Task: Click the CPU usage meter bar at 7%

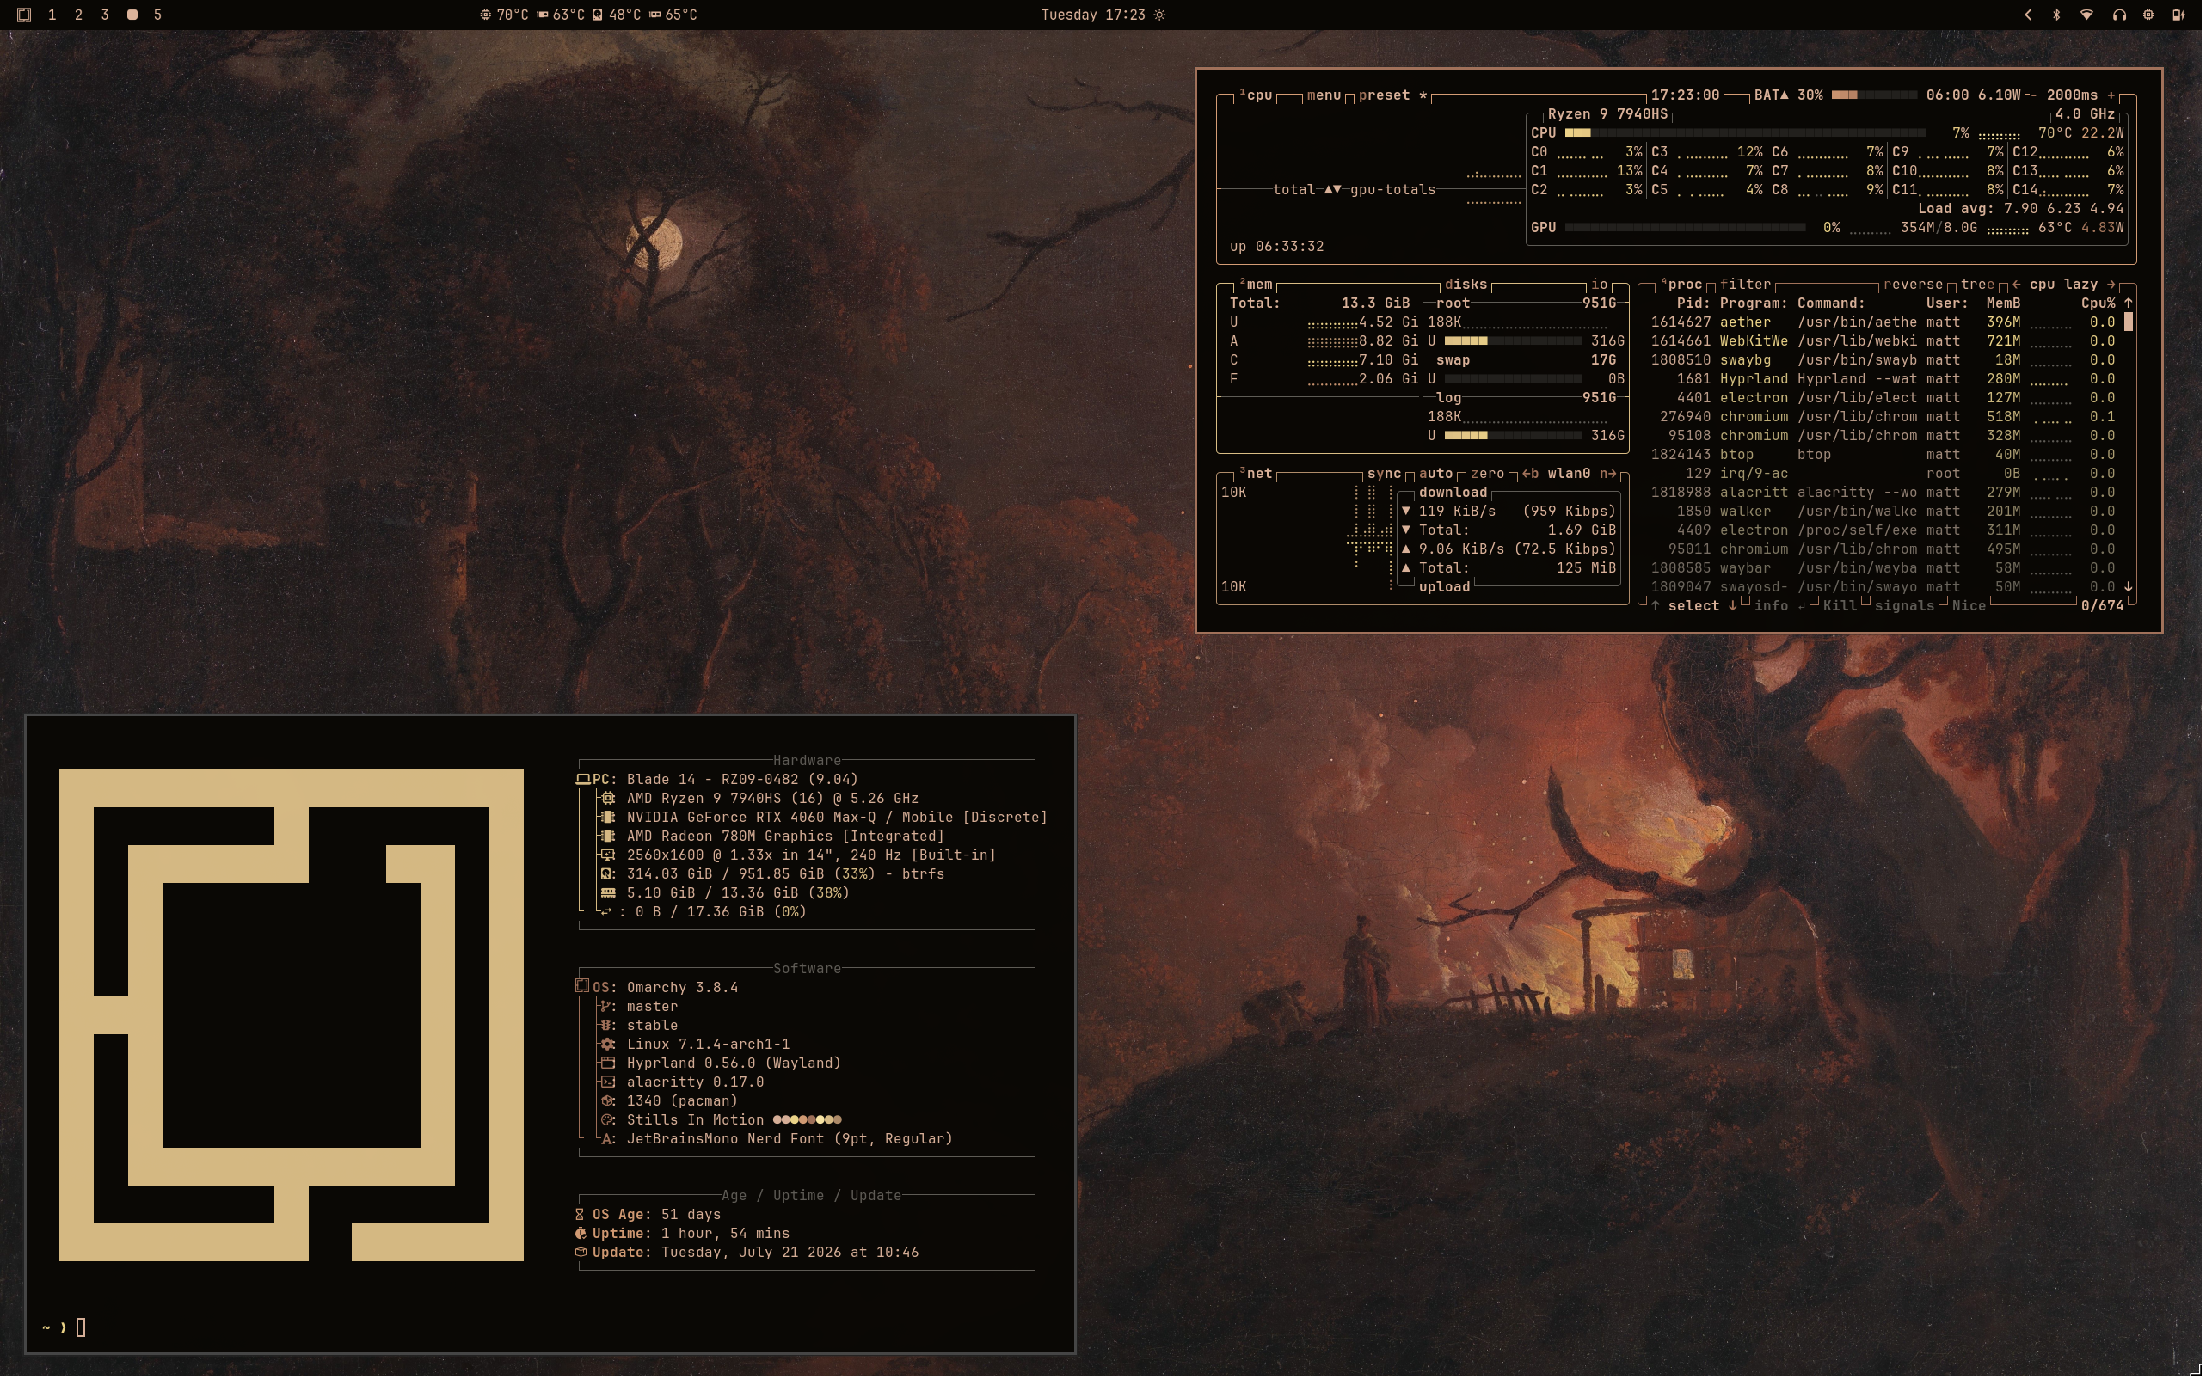Action: [1747, 133]
